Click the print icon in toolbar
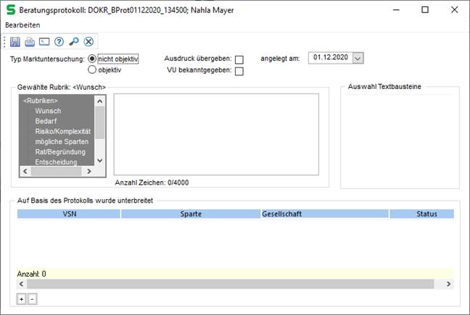 tap(30, 42)
